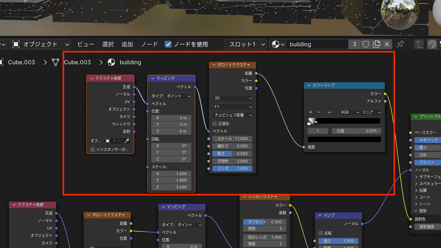The image size is (441, 248).
Task: Click plus icon to add color ramp stop
Action: 311,112
